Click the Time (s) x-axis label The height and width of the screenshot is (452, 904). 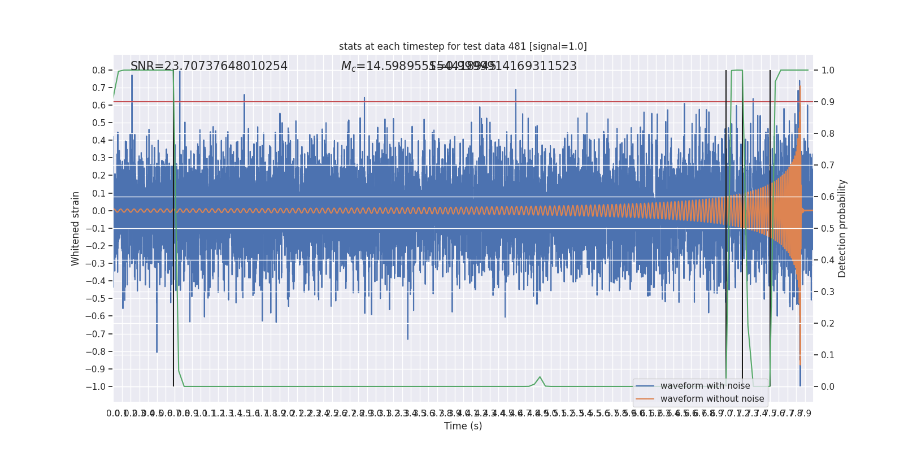pyautogui.click(x=463, y=426)
